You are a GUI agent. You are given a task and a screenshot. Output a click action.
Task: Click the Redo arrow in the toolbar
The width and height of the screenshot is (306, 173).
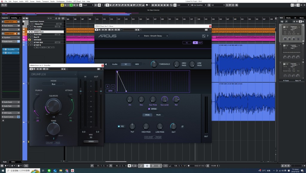pyautogui.click(x=5, y=5)
